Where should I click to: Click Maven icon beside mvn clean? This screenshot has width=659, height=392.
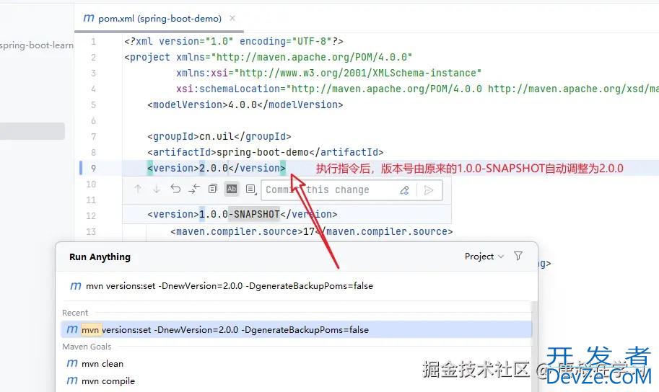point(72,363)
